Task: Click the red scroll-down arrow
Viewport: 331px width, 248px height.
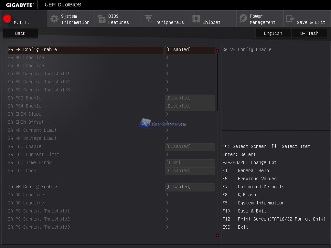Action: 217,235
